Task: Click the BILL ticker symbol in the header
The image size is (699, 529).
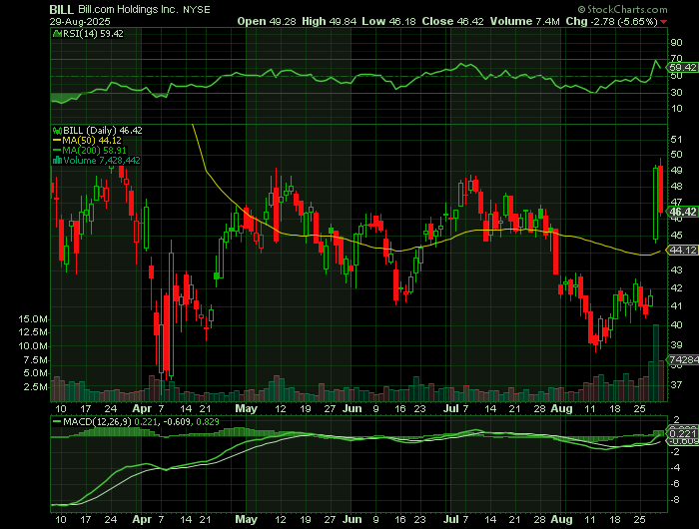Action: (x=62, y=9)
